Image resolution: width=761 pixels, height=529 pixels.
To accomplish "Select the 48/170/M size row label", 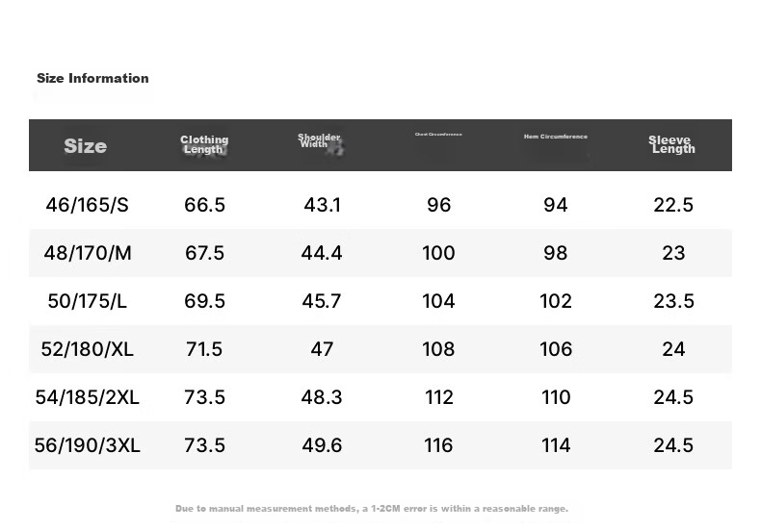I will tap(88, 253).
